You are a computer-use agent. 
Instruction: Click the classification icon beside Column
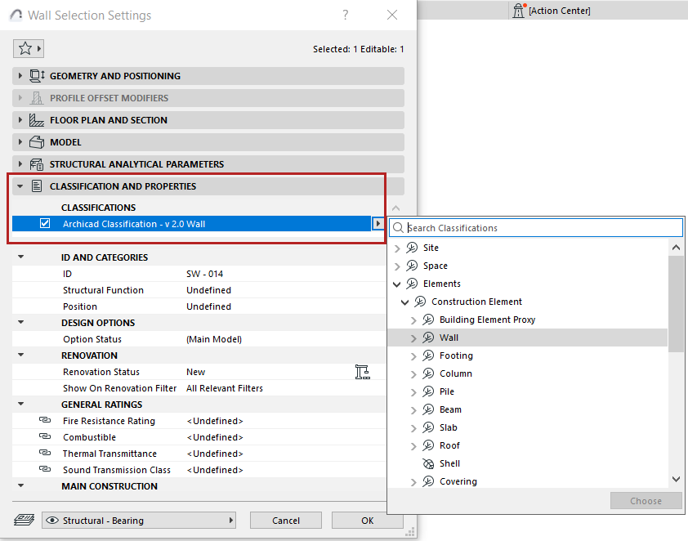pos(428,373)
